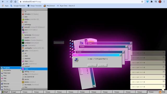Screen dimensions: 167x94
Task: Open the Chrome three-dot menu
Action: (x=164, y=2)
